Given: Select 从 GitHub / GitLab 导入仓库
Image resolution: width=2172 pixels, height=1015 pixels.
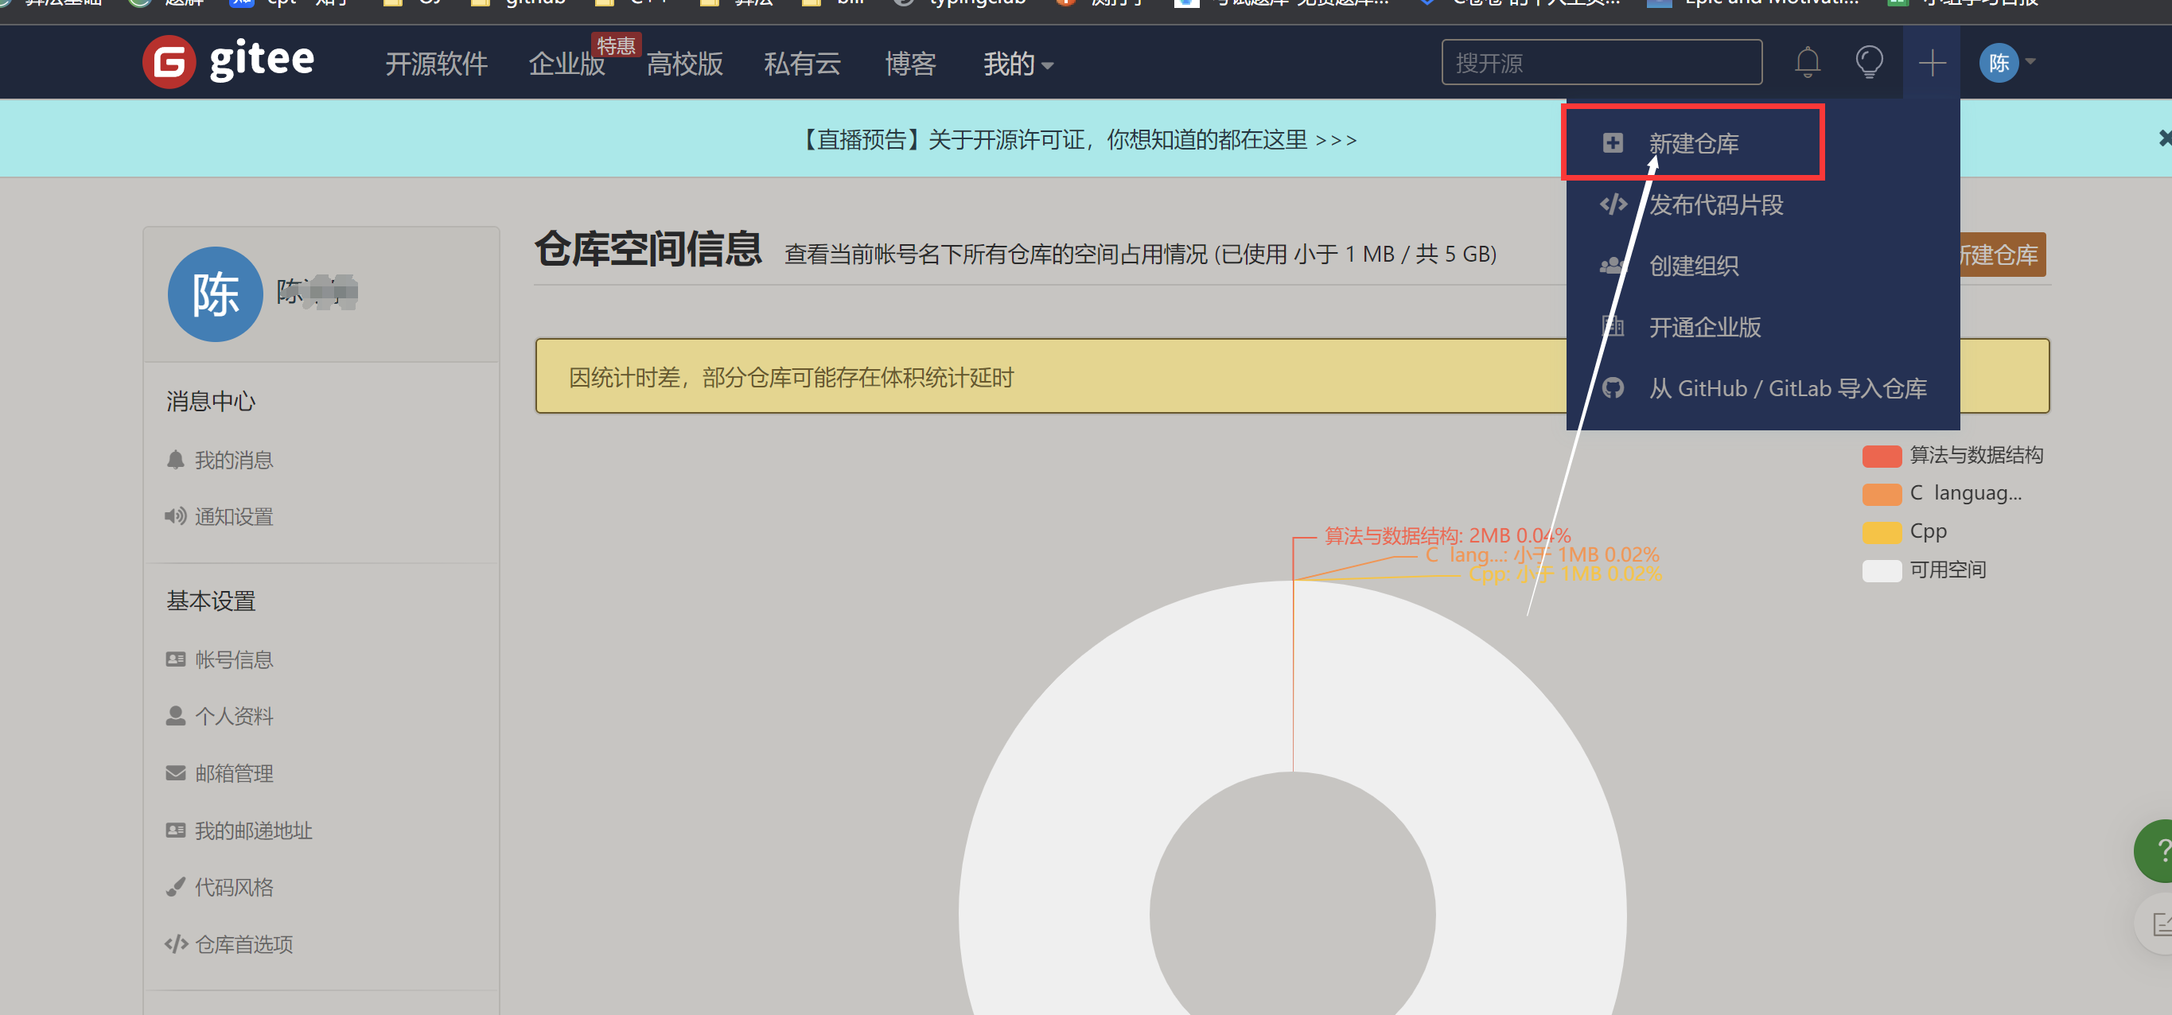Looking at the screenshot, I should coord(1788,388).
